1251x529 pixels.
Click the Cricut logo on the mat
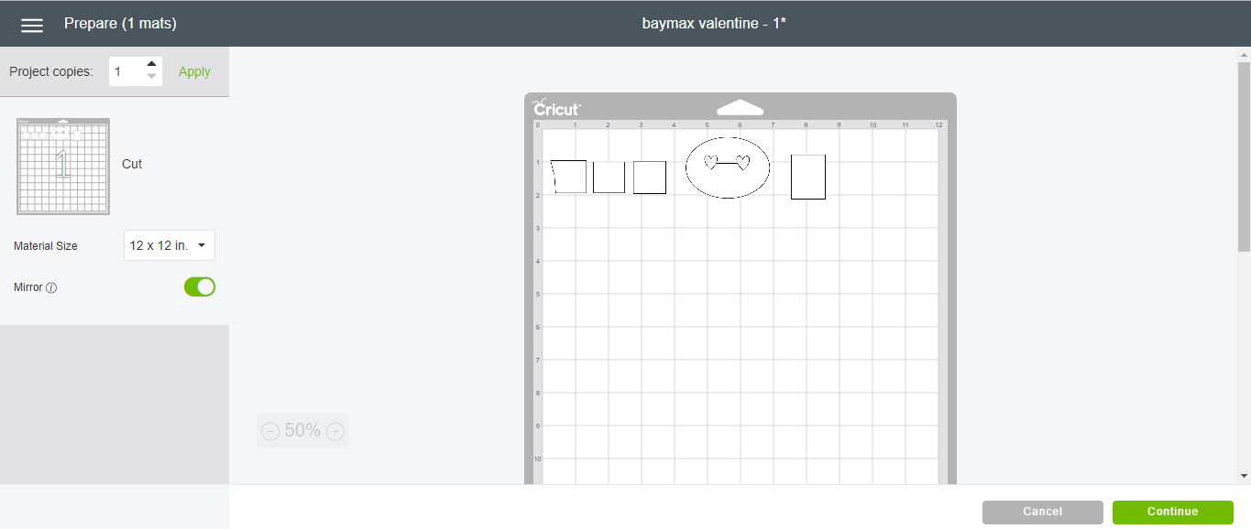click(x=556, y=107)
